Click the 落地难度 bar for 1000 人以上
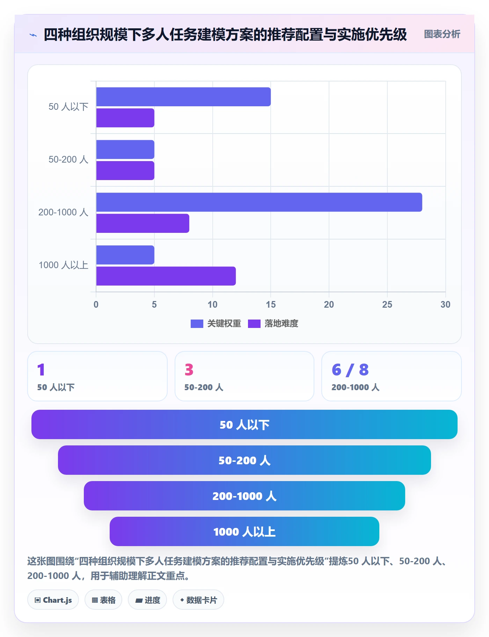Screen dimensions: 489x637 [x=166, y=276]
